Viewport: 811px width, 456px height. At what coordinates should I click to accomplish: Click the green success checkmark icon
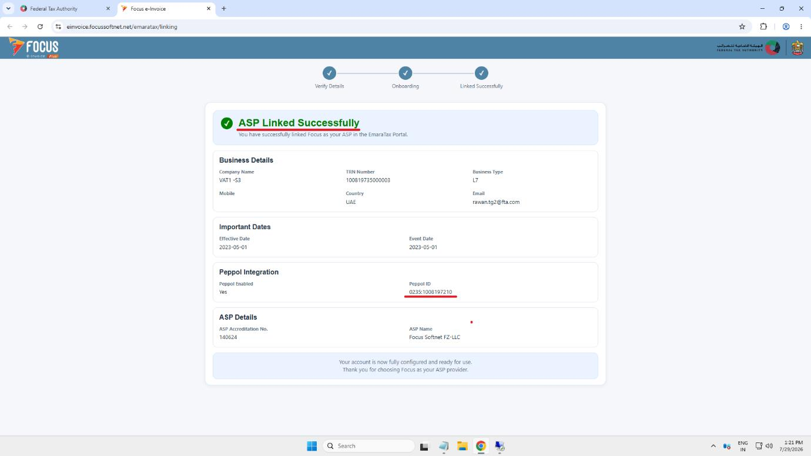click(x=227, y=123)
